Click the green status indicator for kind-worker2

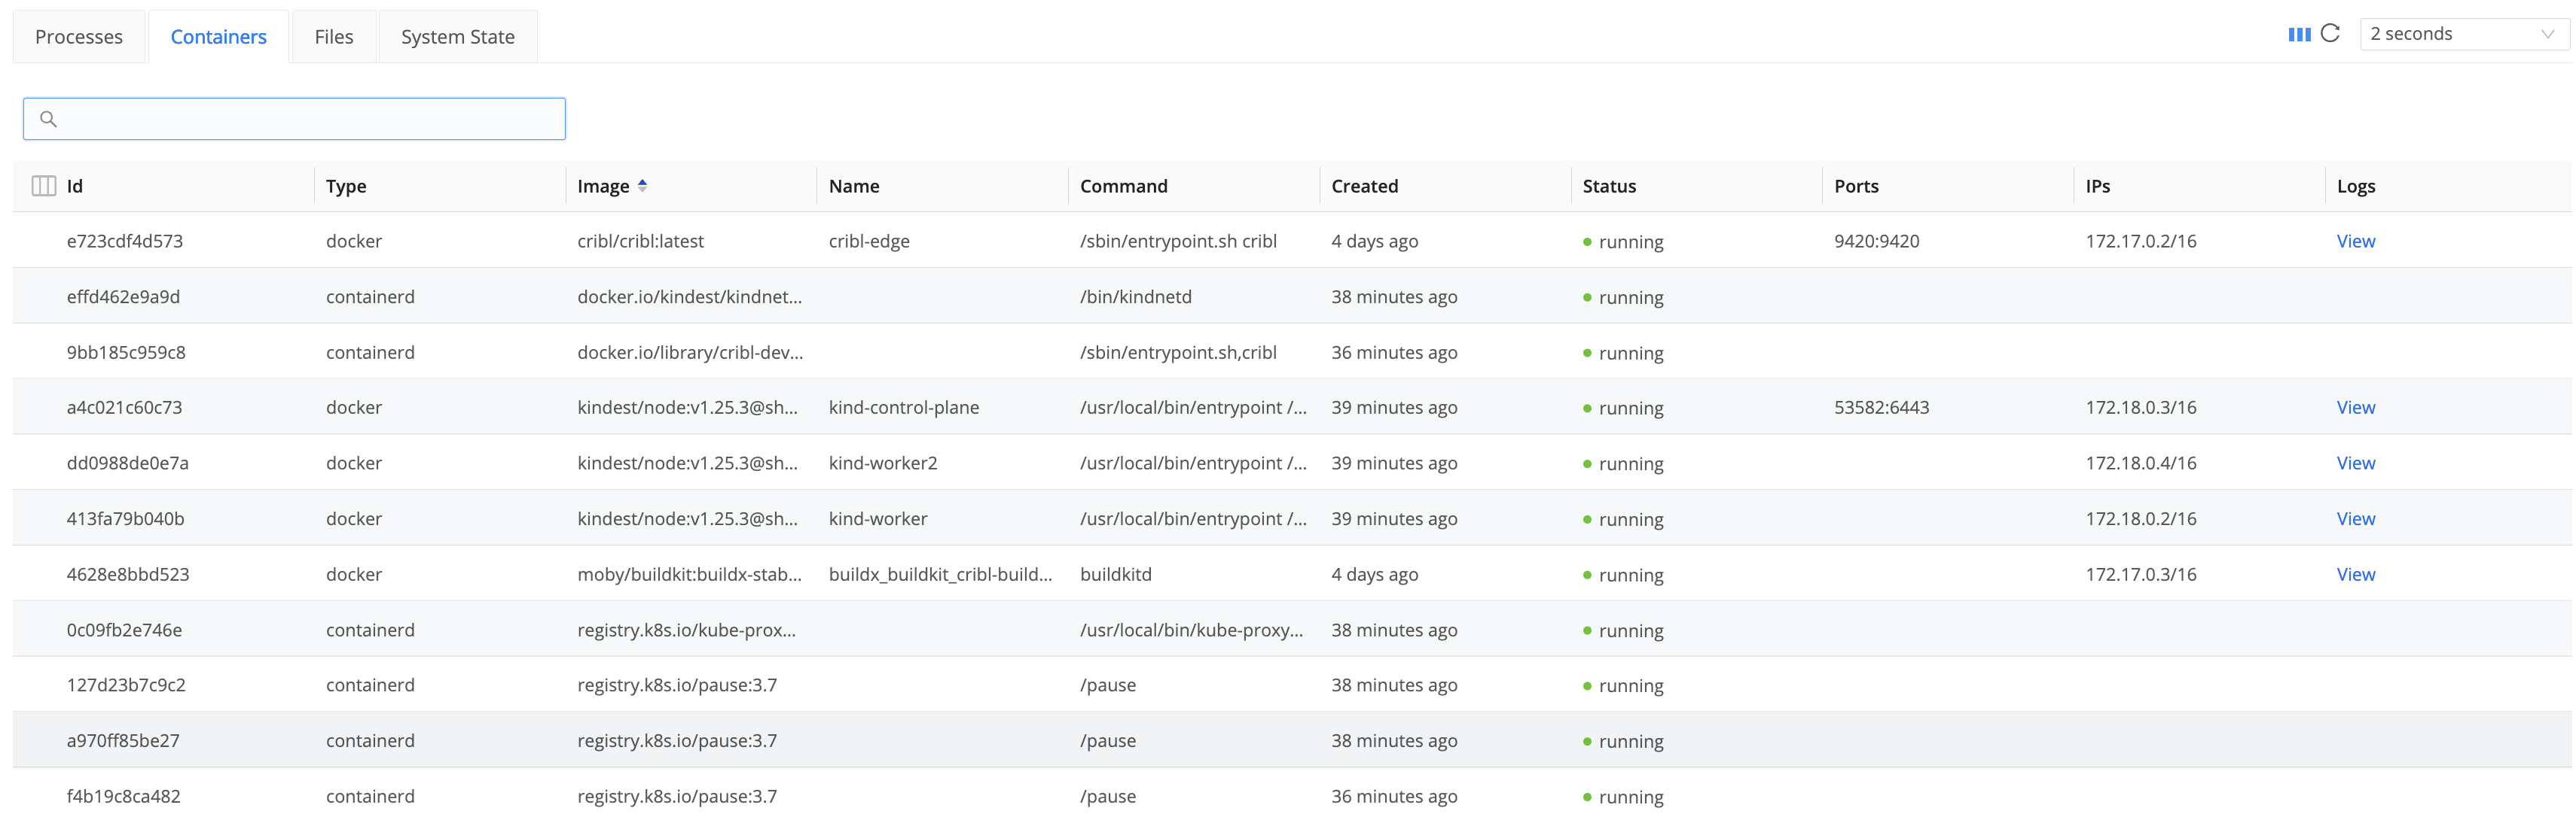(x=1588, y=463)
